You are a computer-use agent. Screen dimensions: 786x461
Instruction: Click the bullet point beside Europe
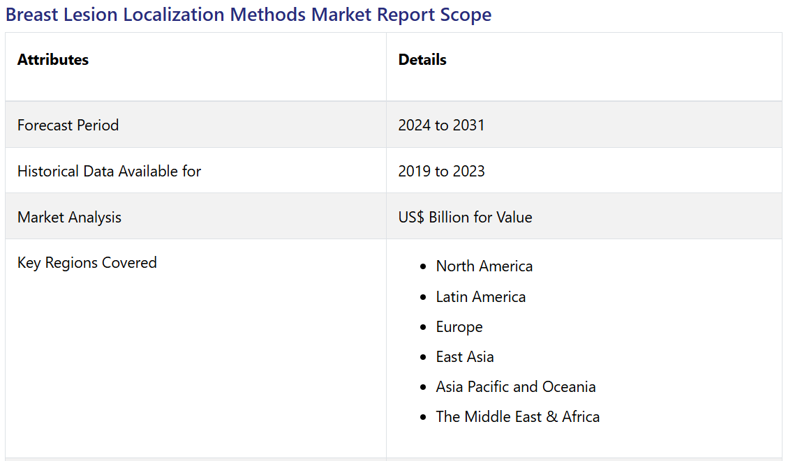[423, 328]
